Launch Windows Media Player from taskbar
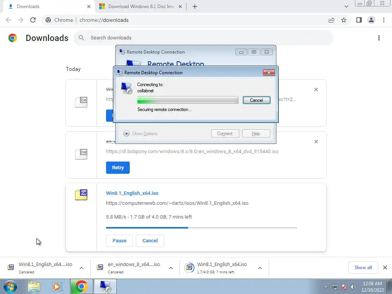 click(x=57, y=286)
